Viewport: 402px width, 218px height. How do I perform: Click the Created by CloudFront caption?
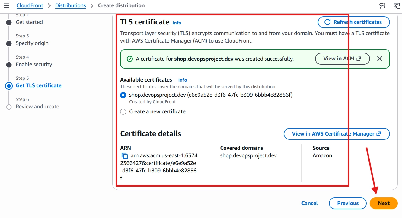pos(152,102)
